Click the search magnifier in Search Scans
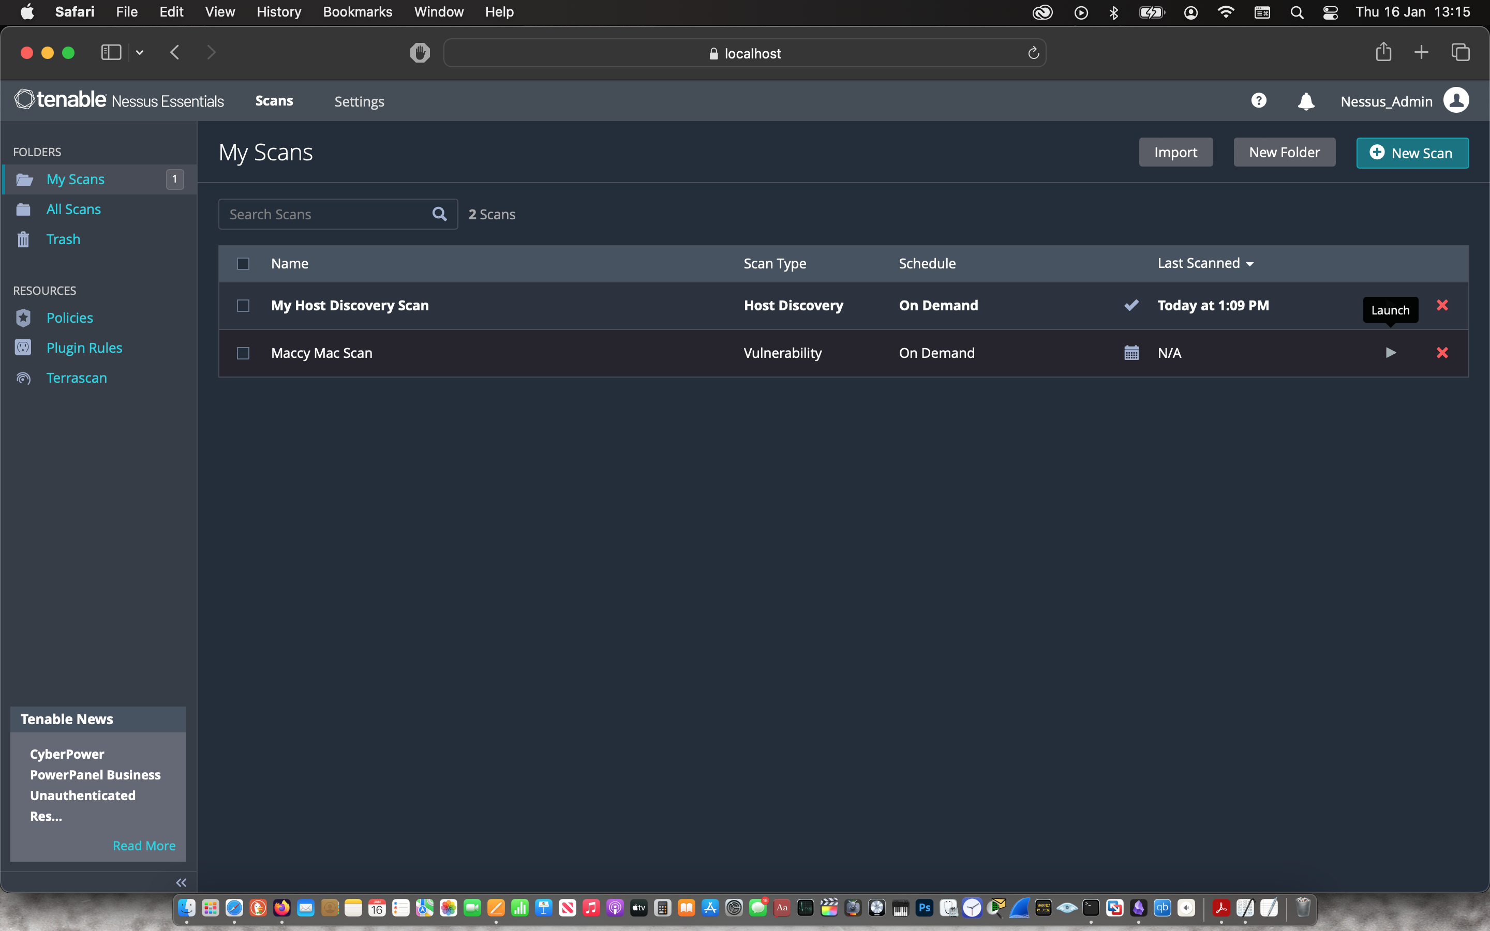The width and height of the screenshot is (1490, 931). [x=439, y=214]
